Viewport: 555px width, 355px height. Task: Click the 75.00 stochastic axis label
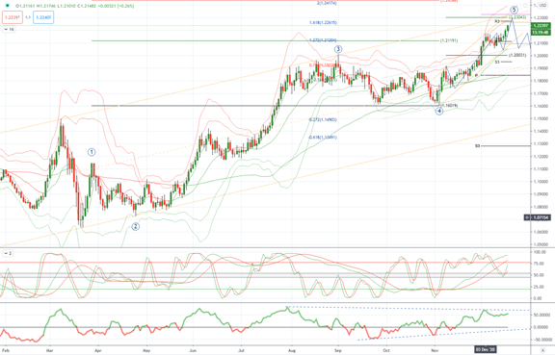pyautogui.click(x=539, y=264)
